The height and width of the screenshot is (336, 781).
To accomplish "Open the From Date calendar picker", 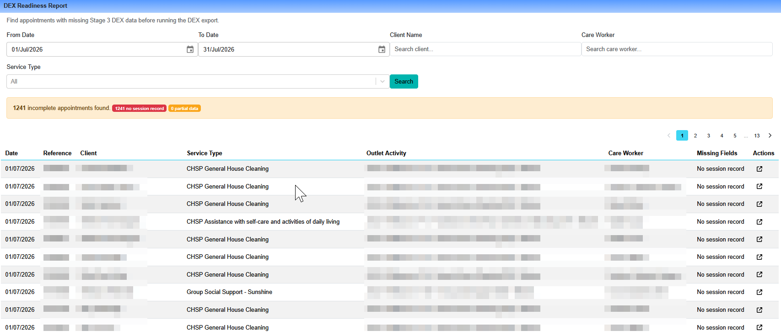I will (190, 49).
